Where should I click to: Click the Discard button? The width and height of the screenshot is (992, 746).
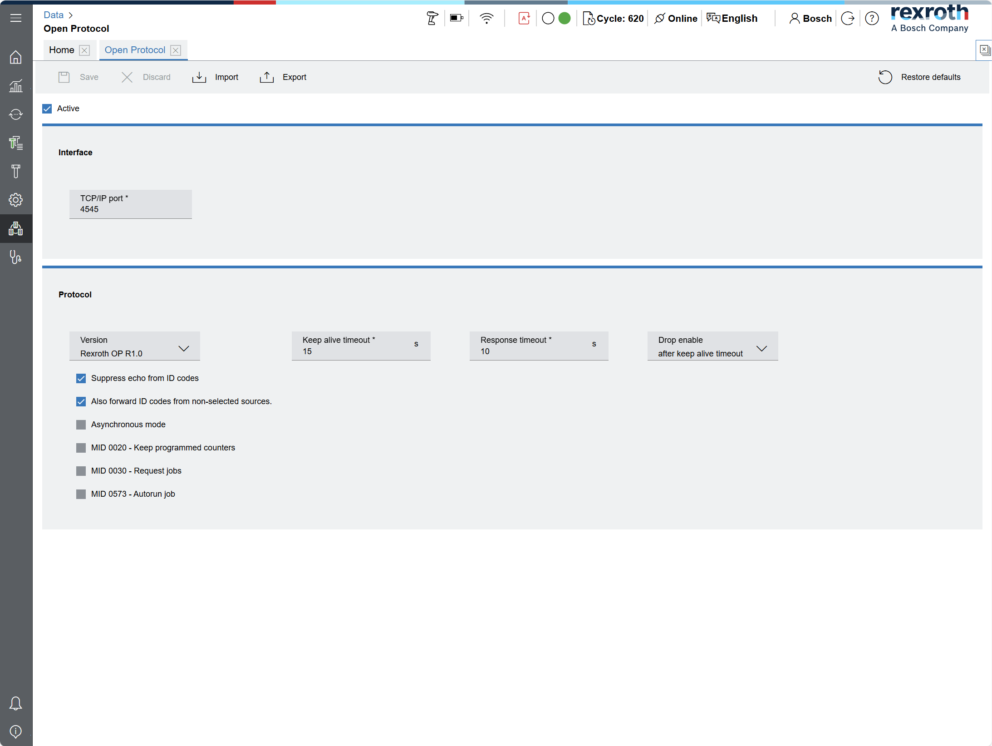146,77
